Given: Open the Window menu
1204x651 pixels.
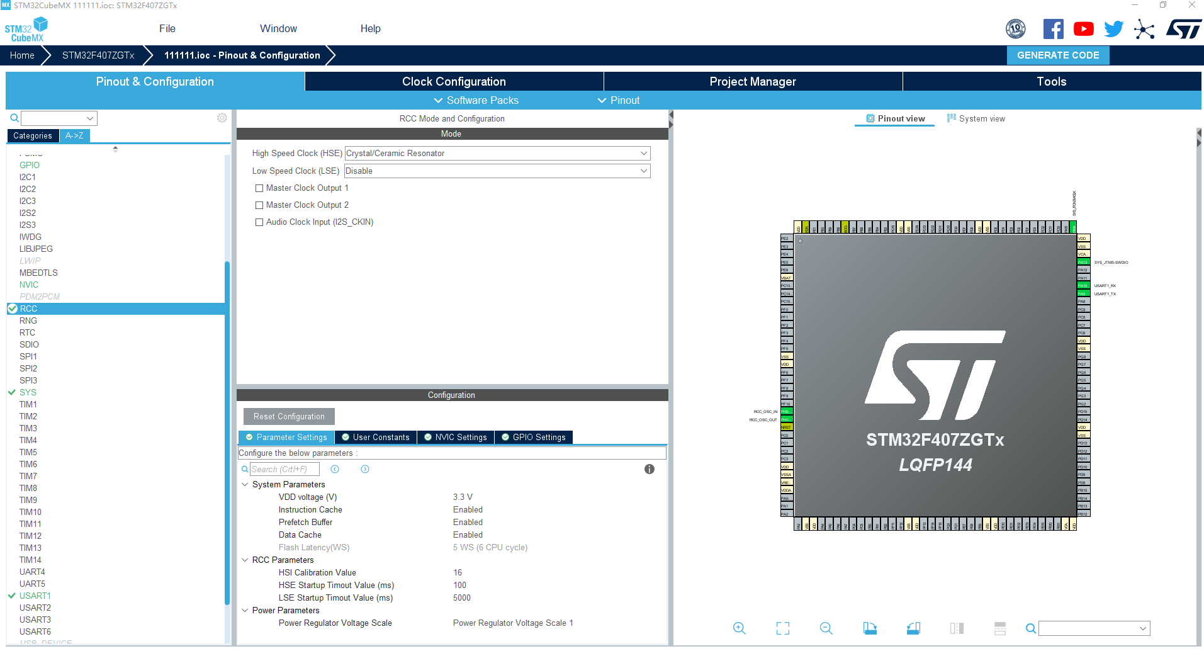Looking at the screenshot, I should (278, 28).
